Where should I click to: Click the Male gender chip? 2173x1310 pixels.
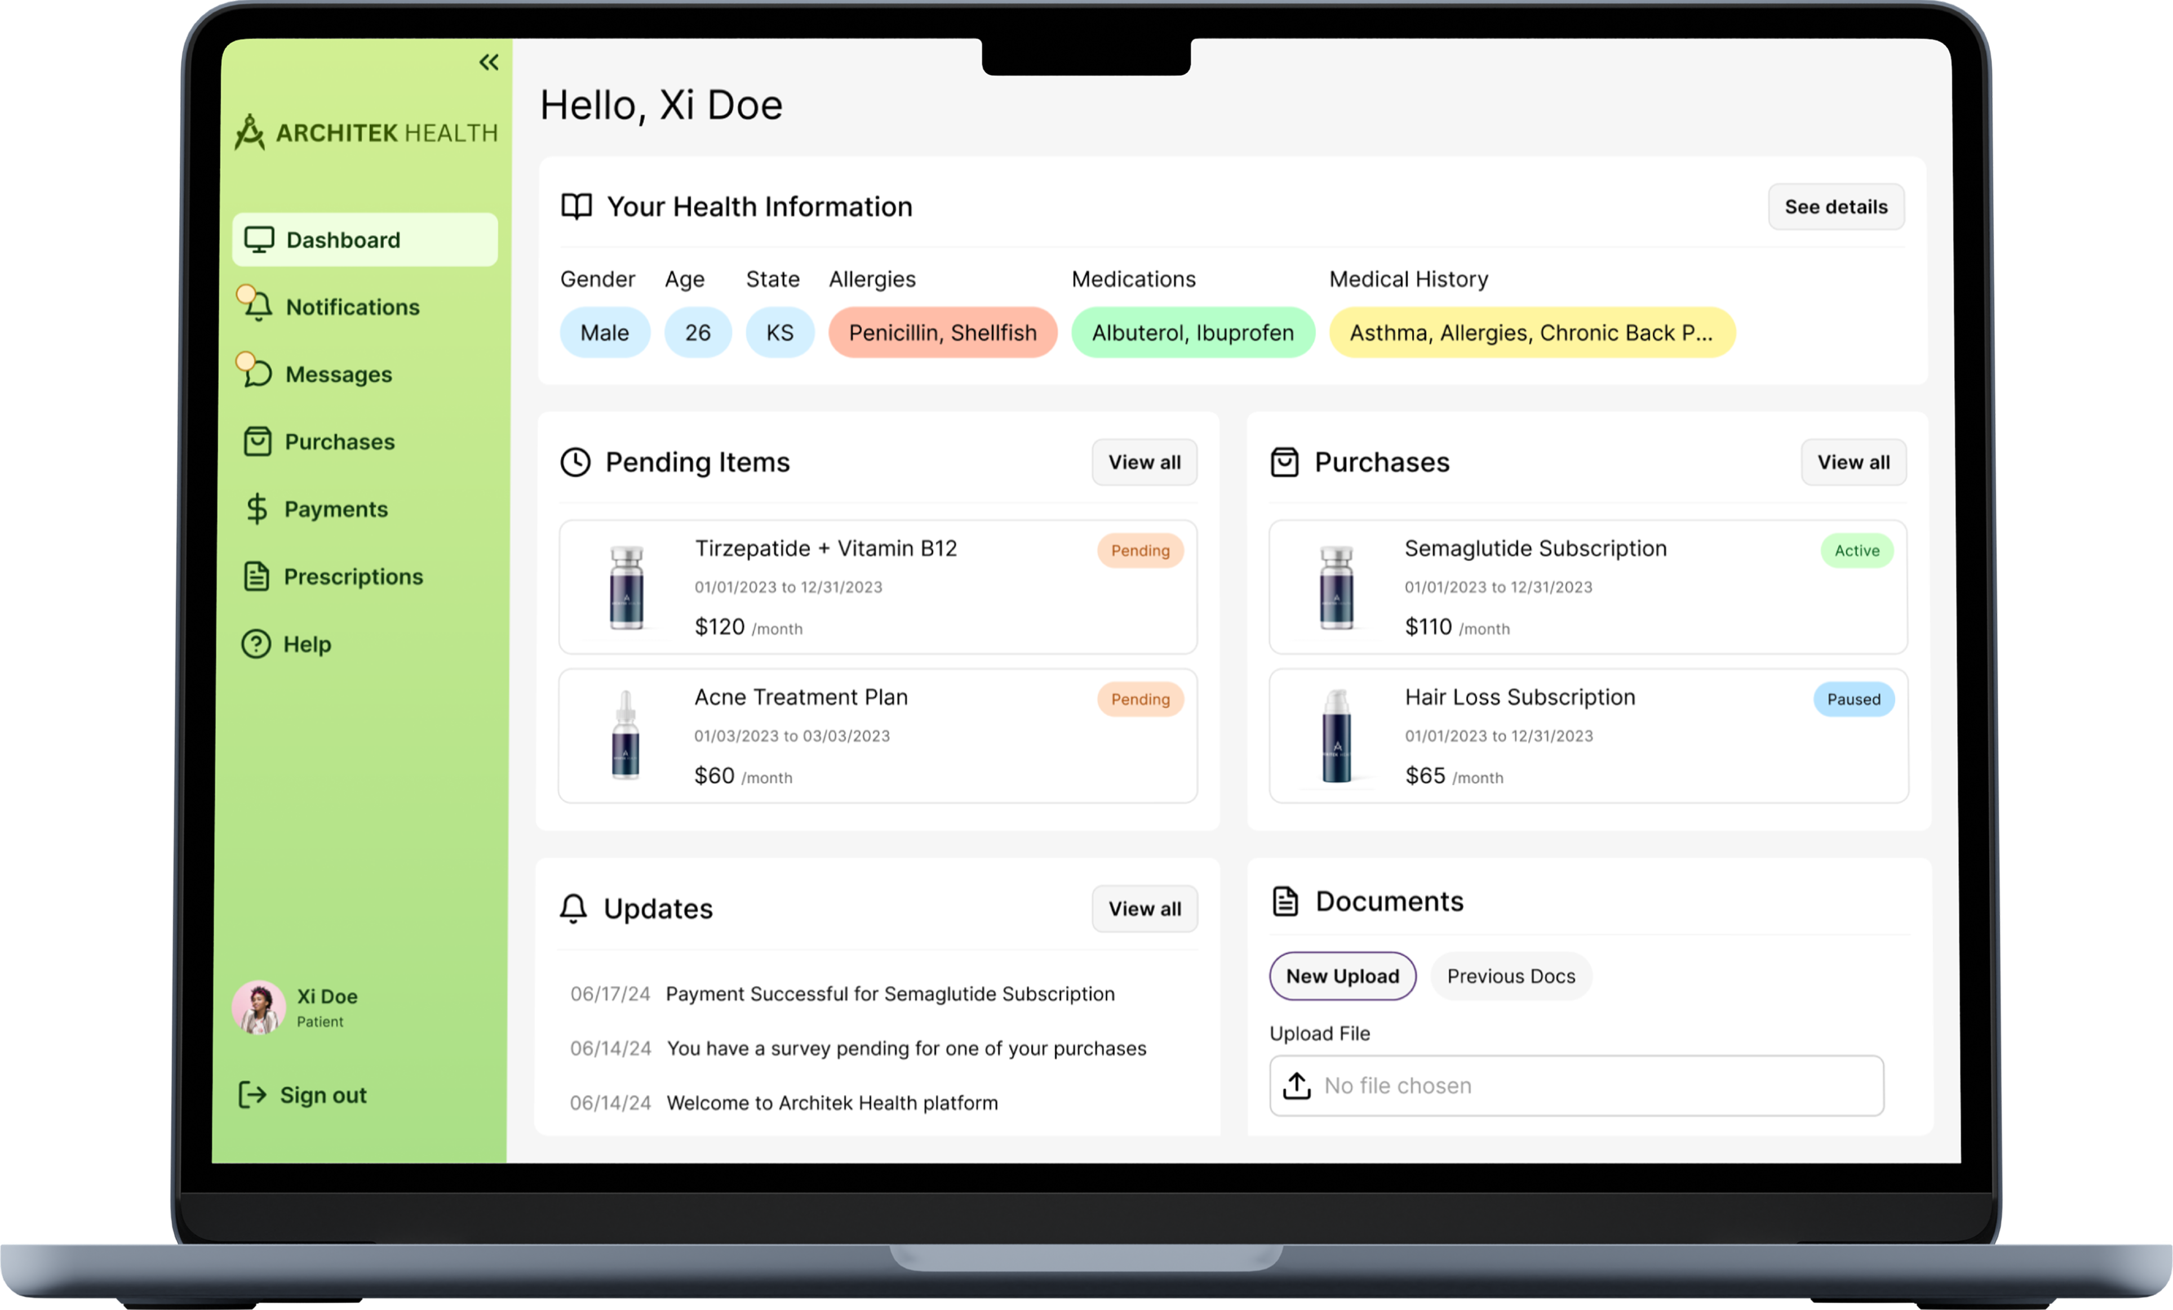pos(605,332)
